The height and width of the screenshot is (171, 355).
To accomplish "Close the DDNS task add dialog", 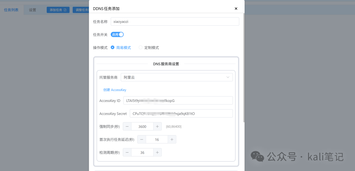I will click(x=236, y=9).
